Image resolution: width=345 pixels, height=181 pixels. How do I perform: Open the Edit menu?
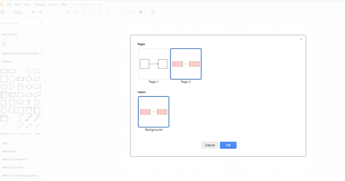[x=18, y=4]
